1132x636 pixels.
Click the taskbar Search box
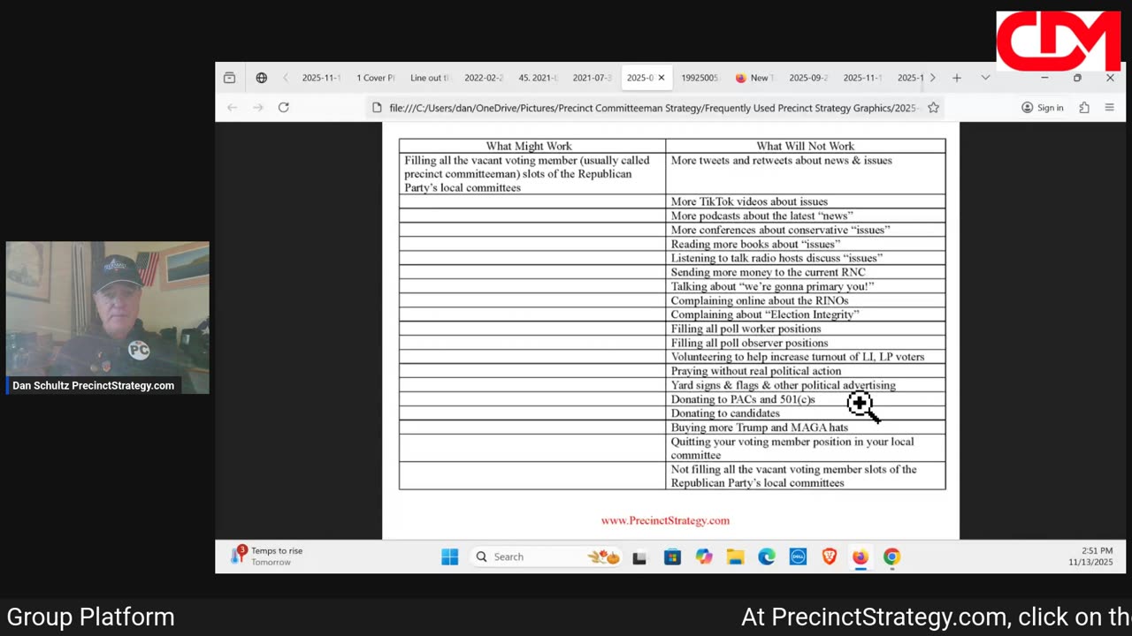point(545,556)
